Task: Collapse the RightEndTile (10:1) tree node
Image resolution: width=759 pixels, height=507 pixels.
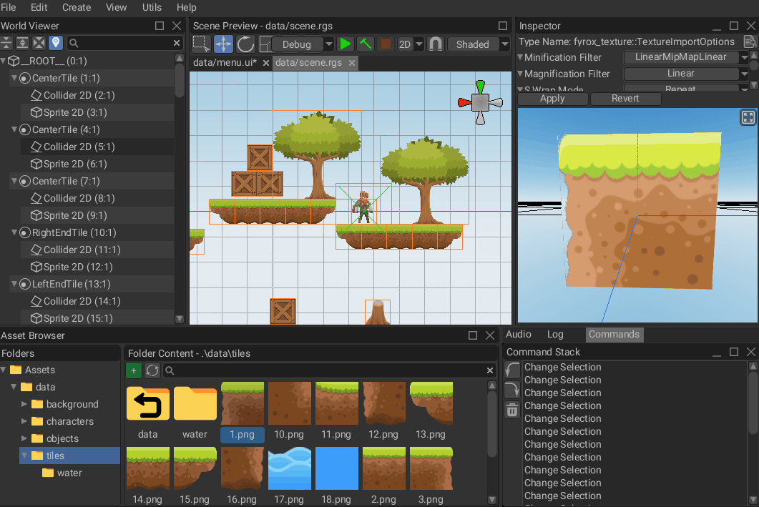Action: (x=16, y=232)
